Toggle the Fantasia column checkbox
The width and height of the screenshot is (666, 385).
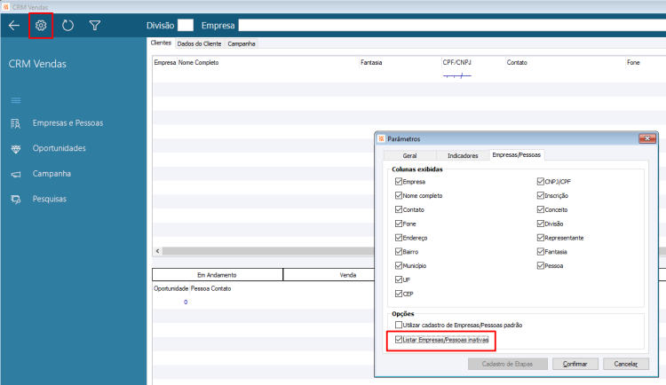(x=540, y=252)
